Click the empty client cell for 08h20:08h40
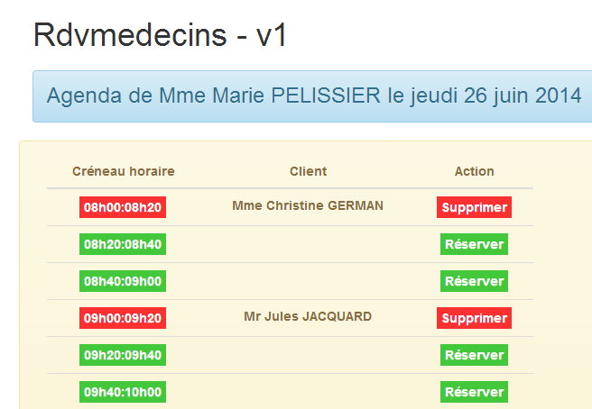Image resolution: width=592 pixels, height=409 pixels. tap(308, 244)
